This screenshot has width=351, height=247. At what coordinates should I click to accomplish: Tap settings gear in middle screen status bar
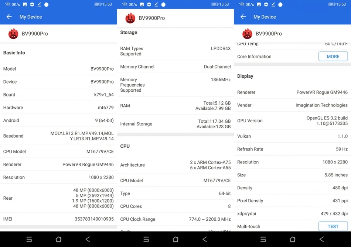[149, 4]
